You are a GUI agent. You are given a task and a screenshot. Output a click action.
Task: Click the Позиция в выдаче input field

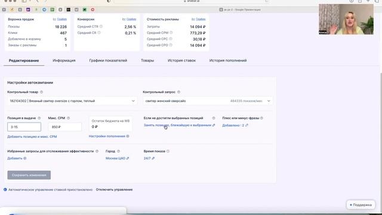[24, 127]
